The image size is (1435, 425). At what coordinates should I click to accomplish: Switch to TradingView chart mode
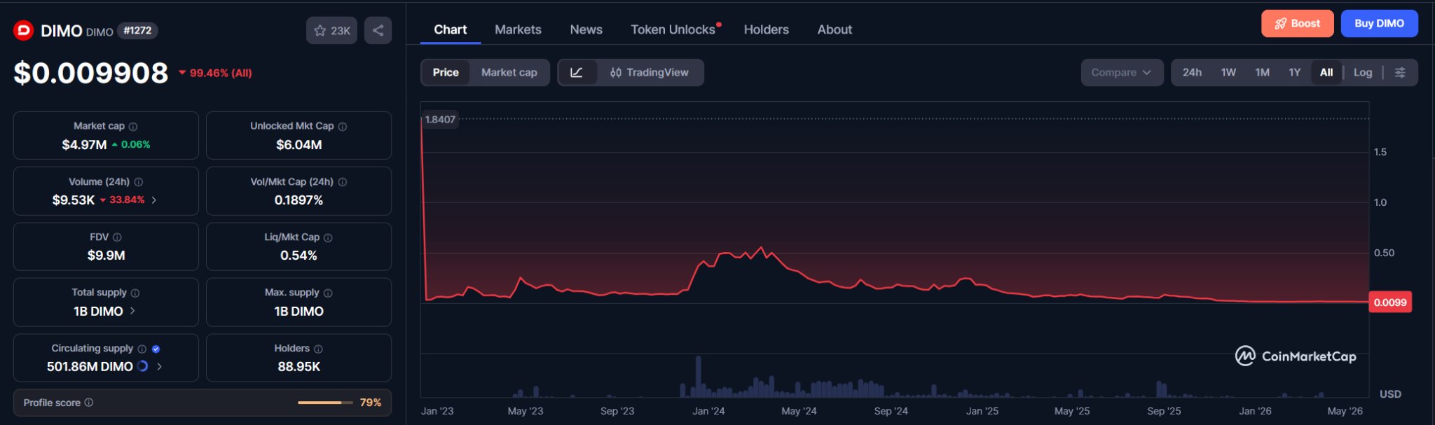point(650,72)
